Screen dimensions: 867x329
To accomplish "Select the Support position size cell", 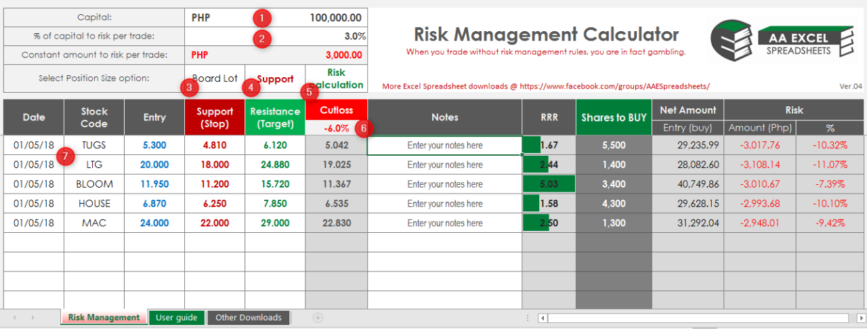I will click(275, 79).
